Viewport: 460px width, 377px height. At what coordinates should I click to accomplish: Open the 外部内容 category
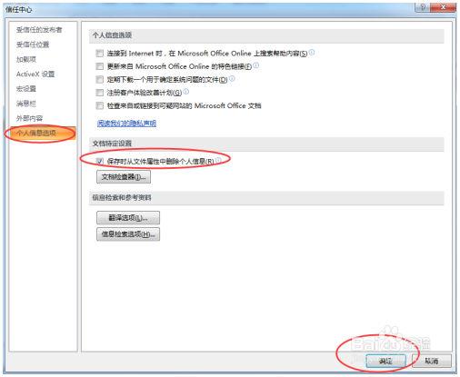point(29,118)
